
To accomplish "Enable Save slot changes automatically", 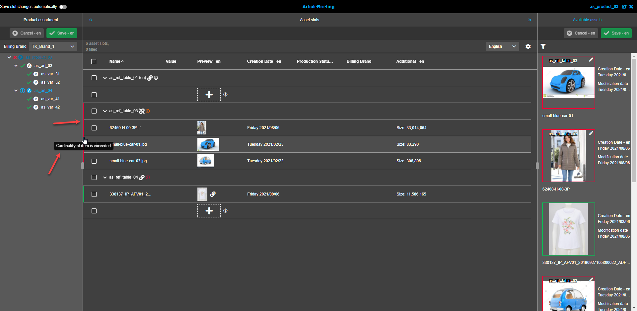I will tap(63, 6).
